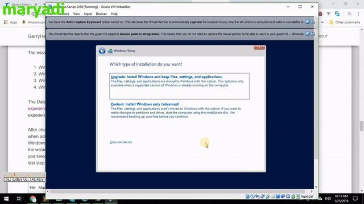This screenshot has width=364, height=204.
Task: Click the Right Ctrl host key indicator
Action: 307,197
